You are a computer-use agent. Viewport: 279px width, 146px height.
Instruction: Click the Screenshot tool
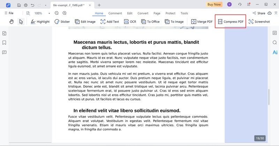coord(259,22)
